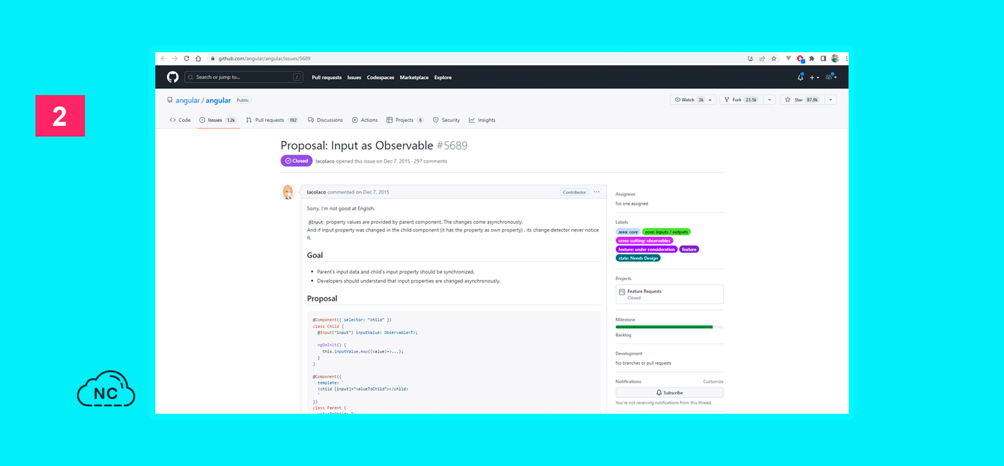The width and height of the screenshot is (1004, 466).
Task: Focus the 'Search or jump to...' field
Action: (x=243, y=77)
